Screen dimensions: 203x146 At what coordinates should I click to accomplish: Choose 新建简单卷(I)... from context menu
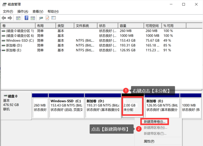point(155,122)
